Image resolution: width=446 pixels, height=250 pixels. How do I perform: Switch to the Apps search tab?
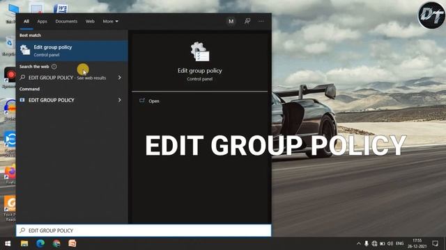click(x=42, y=22)
